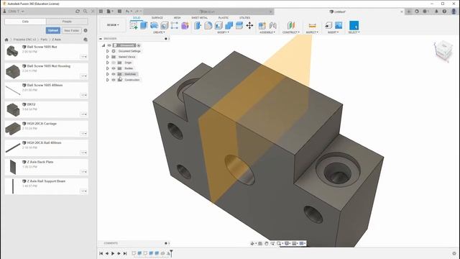Hide the Construction folder
Viewport: 460px width, 259px height.
point(114,80)
